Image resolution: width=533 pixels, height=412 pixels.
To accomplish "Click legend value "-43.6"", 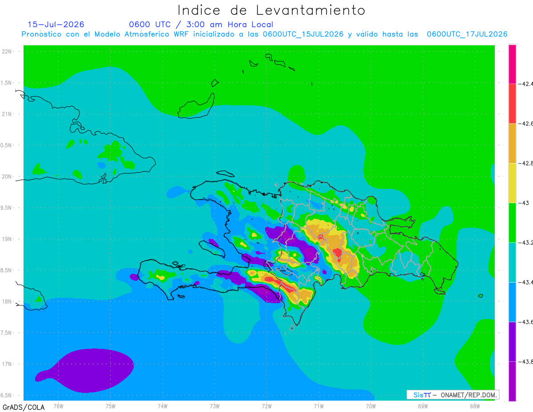I will click(525, 322).
